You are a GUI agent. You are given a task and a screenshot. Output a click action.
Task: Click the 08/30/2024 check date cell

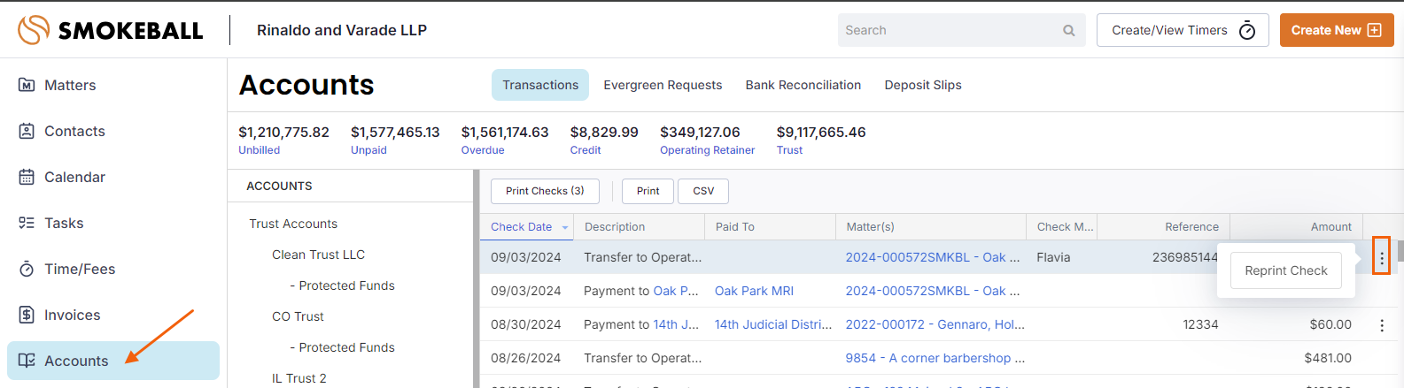(x=526, y=324)
